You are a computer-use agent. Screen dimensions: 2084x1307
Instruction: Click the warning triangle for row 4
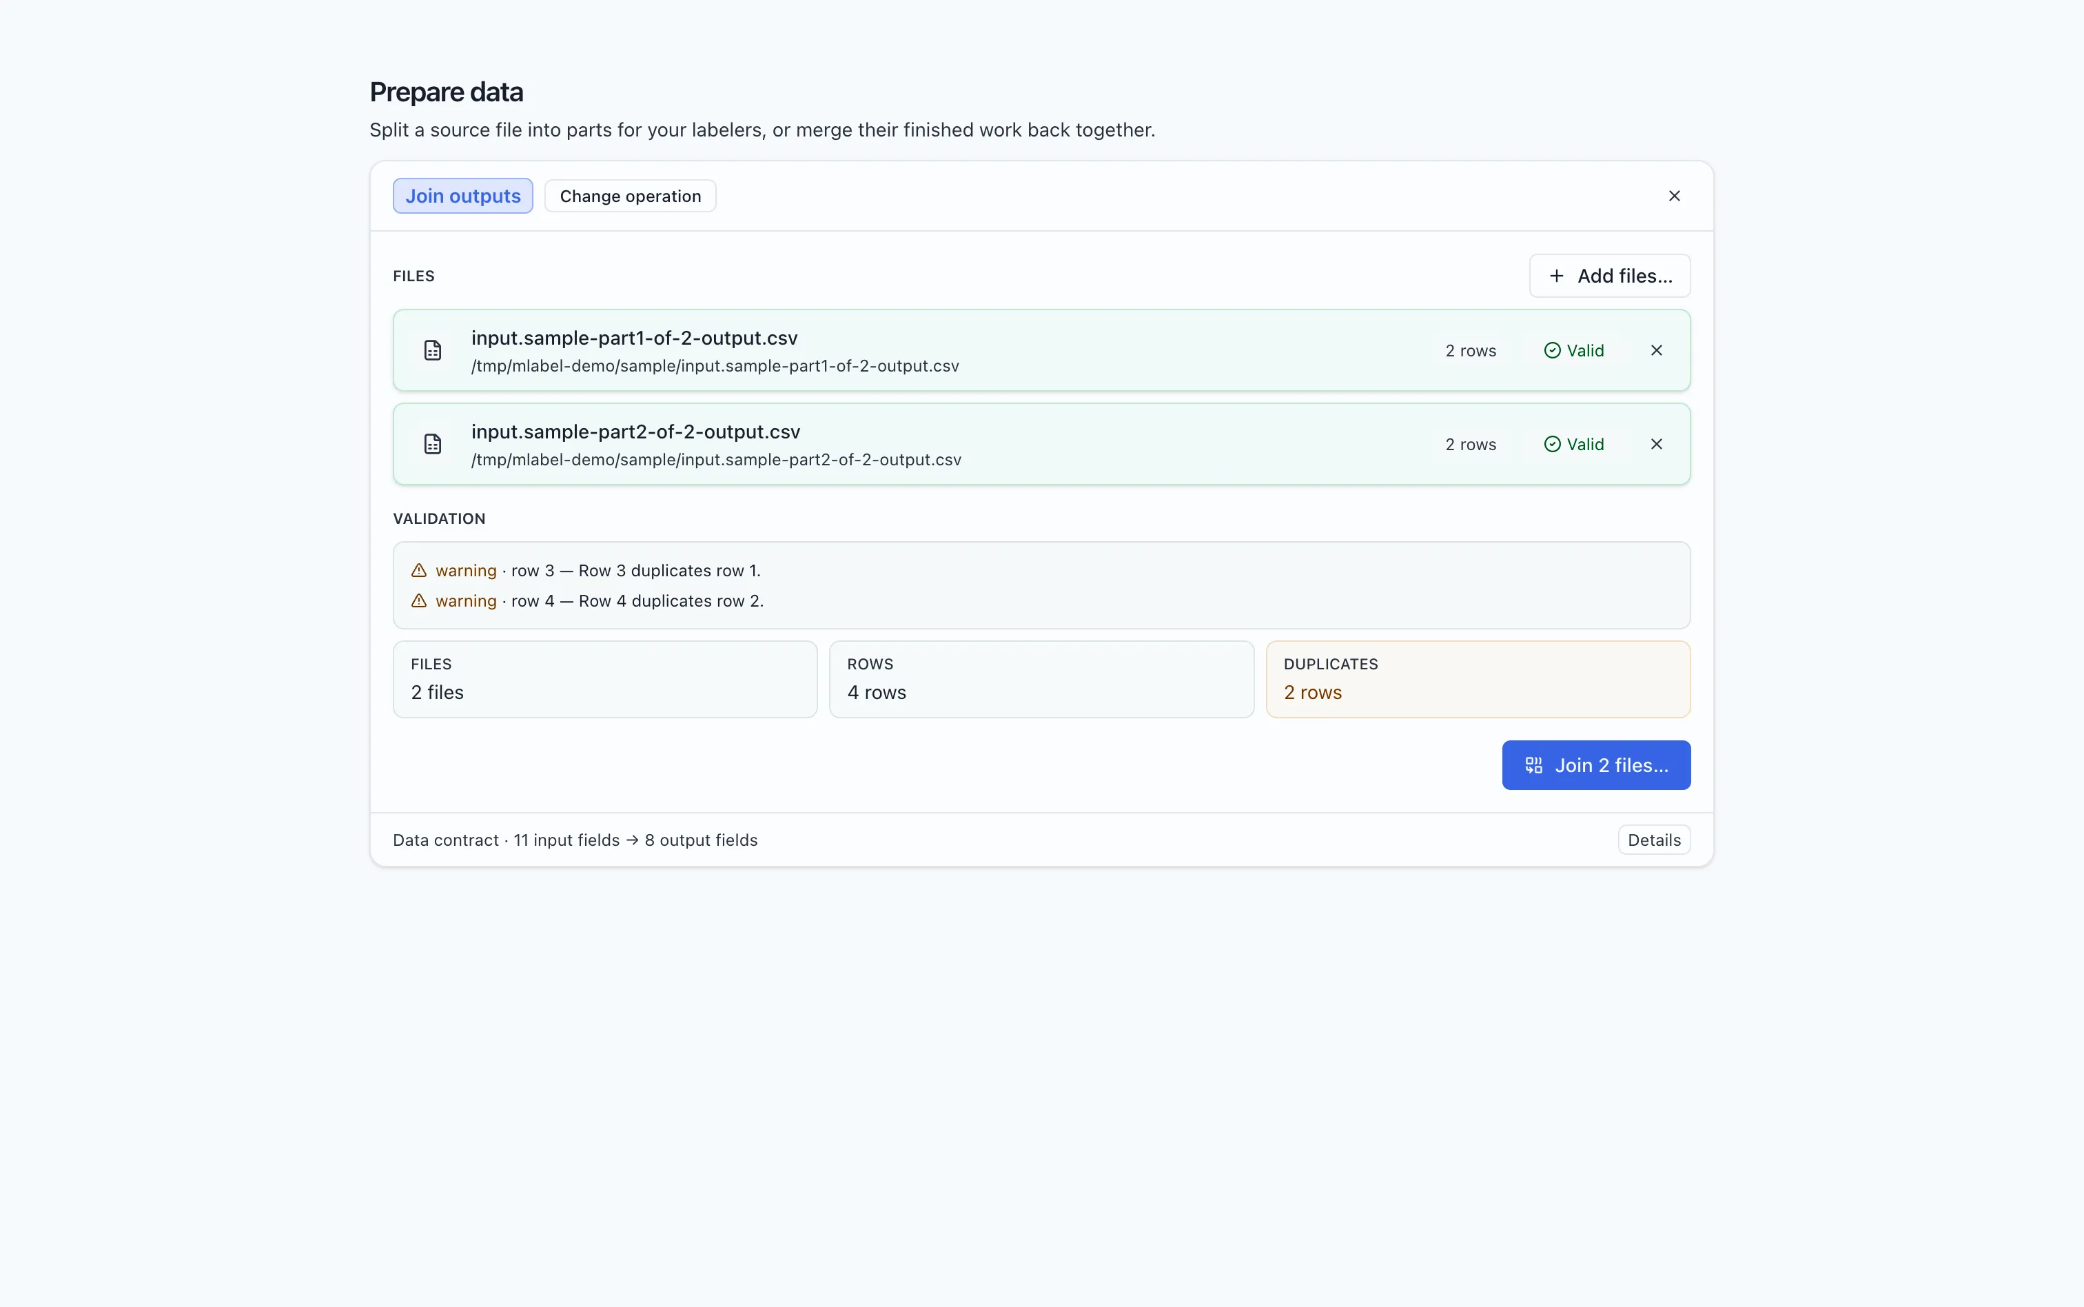point(419,601)
